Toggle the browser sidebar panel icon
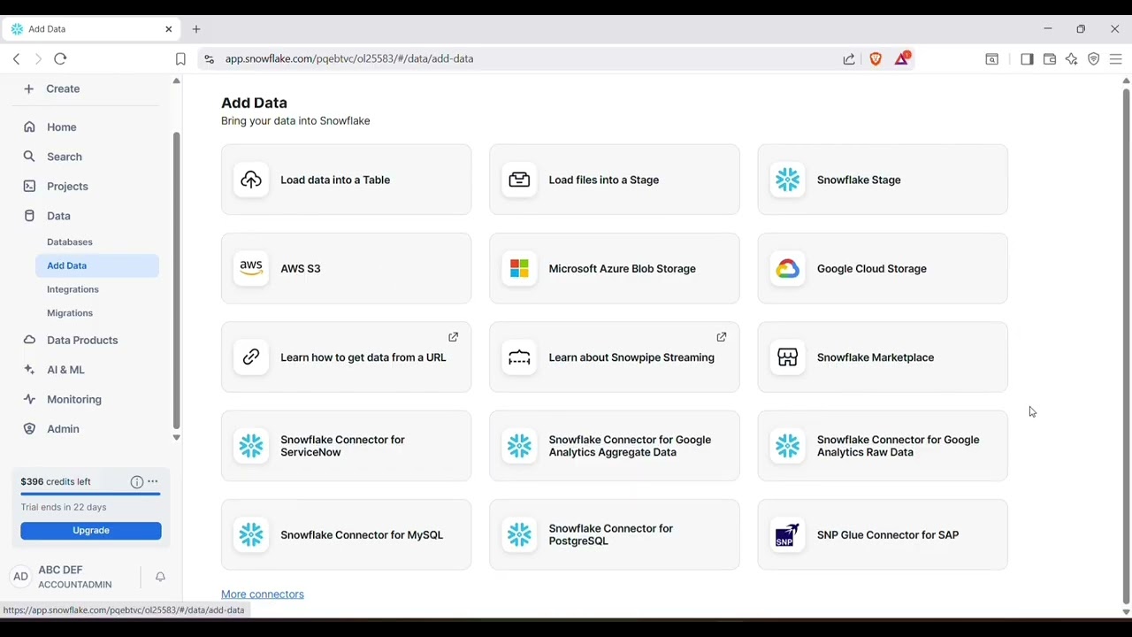Screen dimensions: 1132x637 1027,59
